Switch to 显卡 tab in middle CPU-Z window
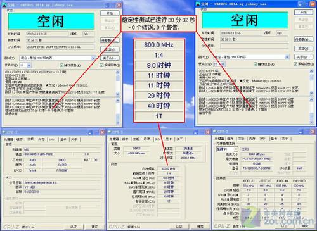Image resolution: width=317 pixels, height=231 pixels. coord(169,139)
